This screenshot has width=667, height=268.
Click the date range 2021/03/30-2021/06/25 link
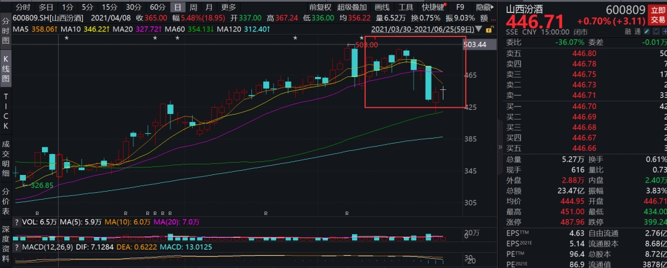coord(424,29)
